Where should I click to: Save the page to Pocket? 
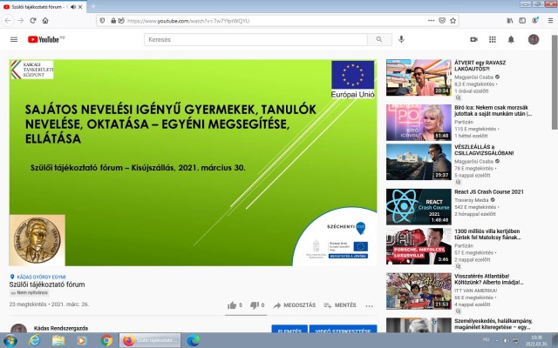(442, 21)
